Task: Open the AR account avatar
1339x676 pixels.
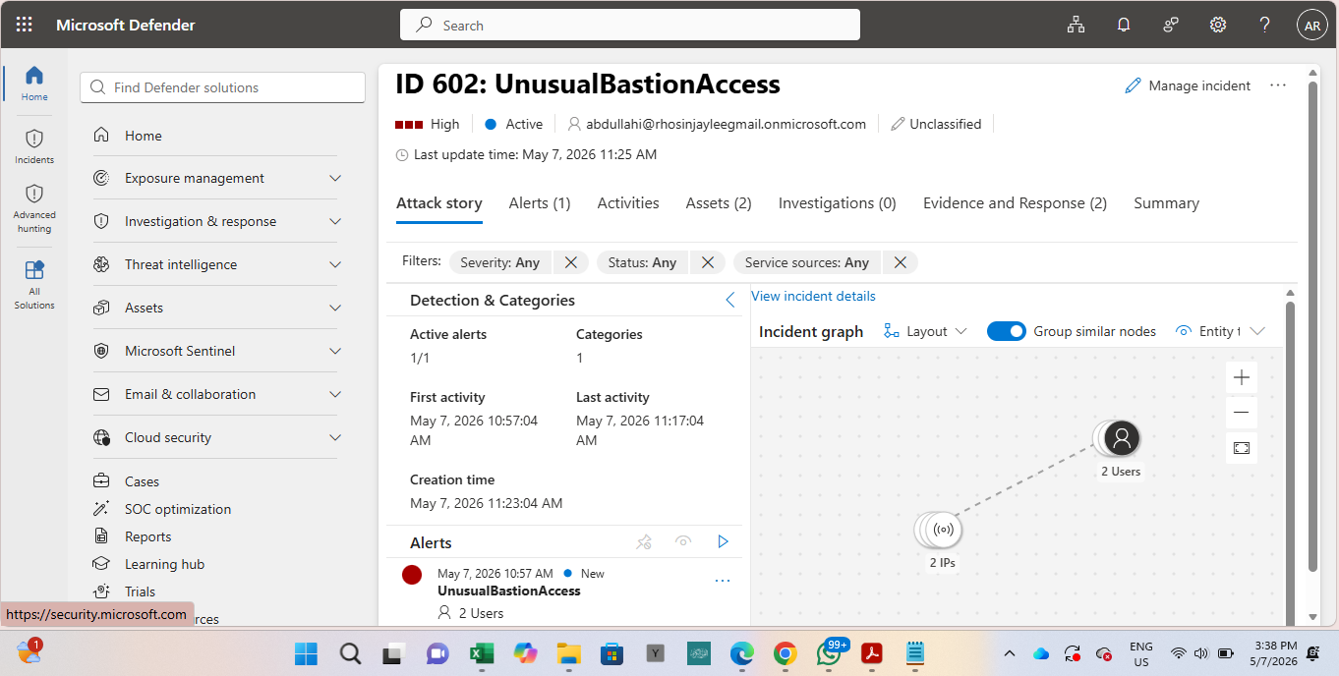Action: pos(1312,26)
